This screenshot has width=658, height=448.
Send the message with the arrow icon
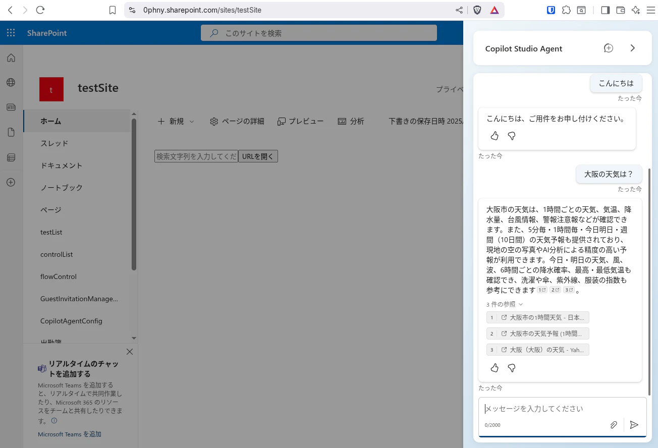(x=634, y=425)
